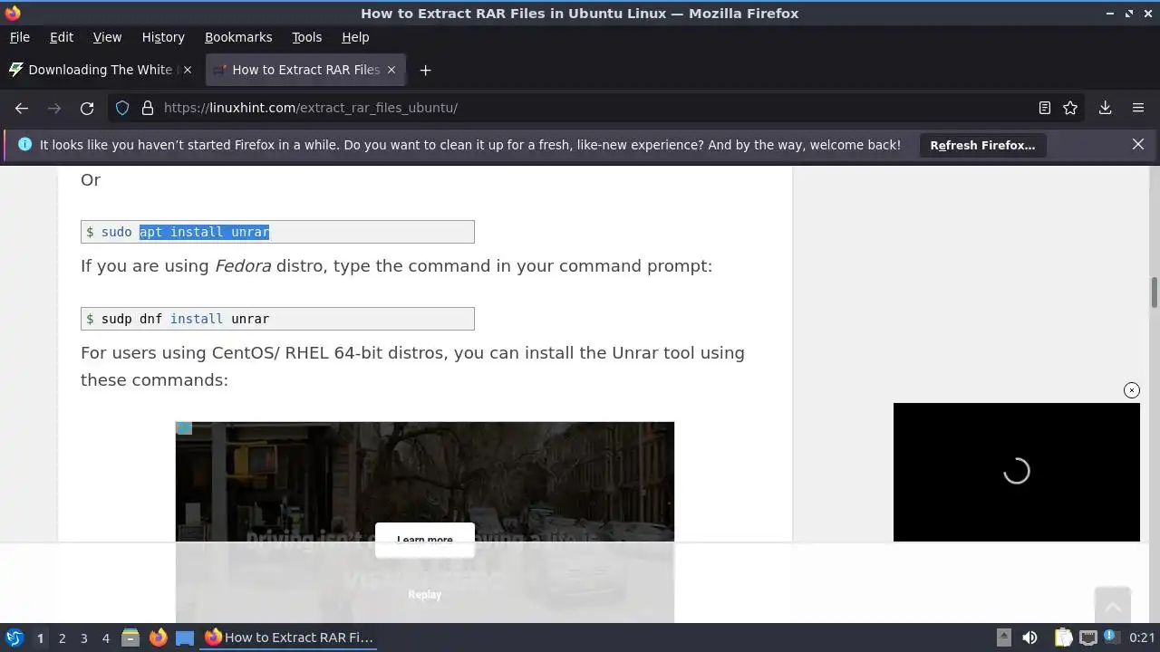1160x652 pixels.
Task: Open the File menu
Action: tap(19, 37)
